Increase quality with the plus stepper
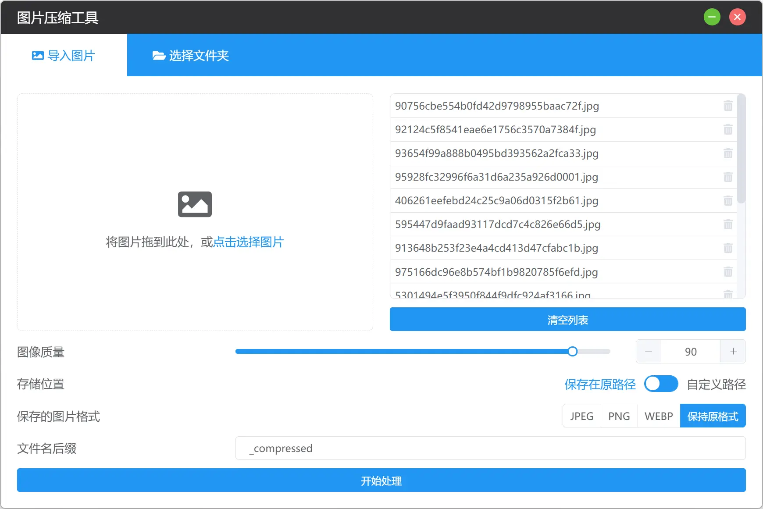The height and width of the screenshot is (509, 763). point(732,351)
